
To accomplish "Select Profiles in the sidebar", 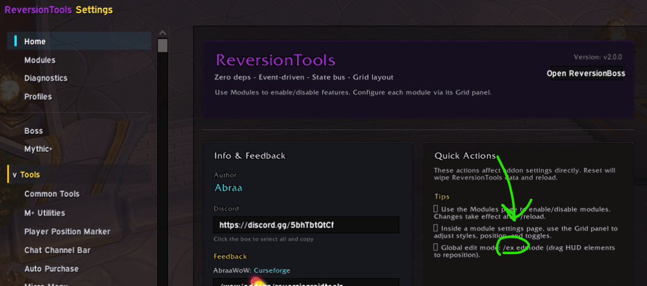I will click(x=38, y=96).
